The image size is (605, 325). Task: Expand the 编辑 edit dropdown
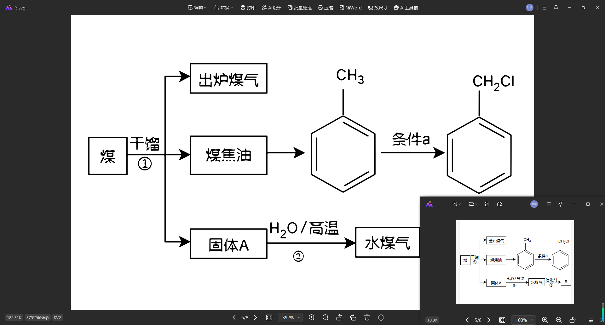point(197,8)
